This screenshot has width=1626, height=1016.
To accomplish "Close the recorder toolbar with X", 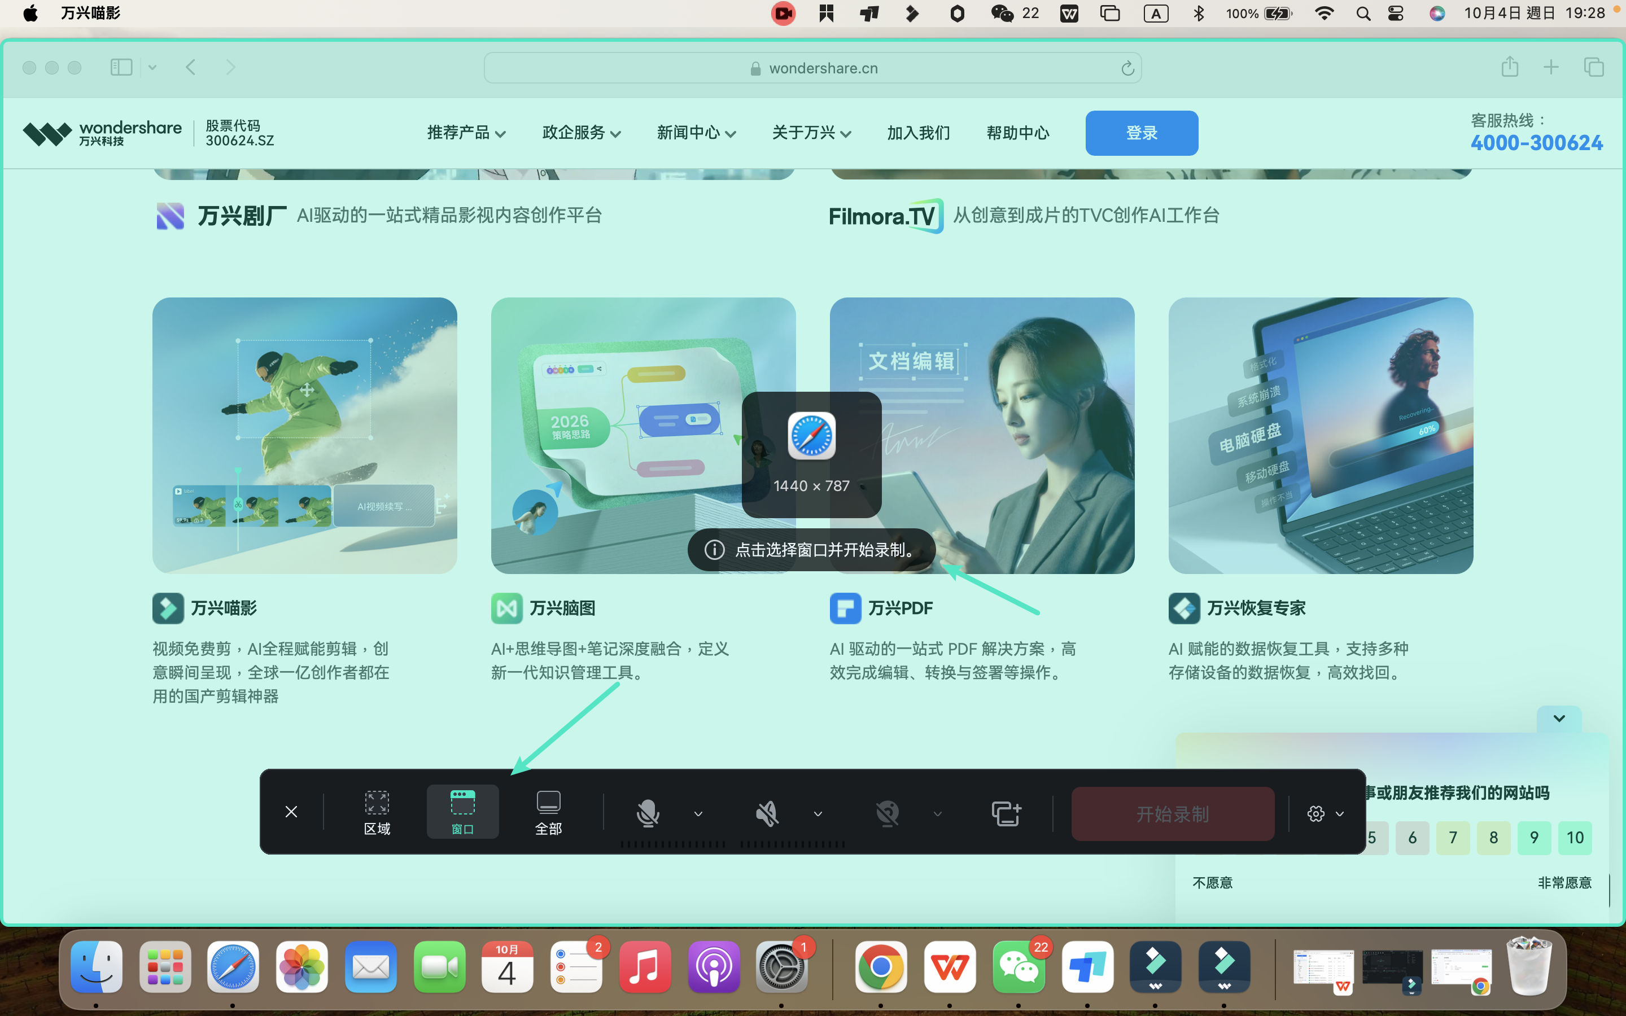I will pyautogui.click(x=291, y=812).
